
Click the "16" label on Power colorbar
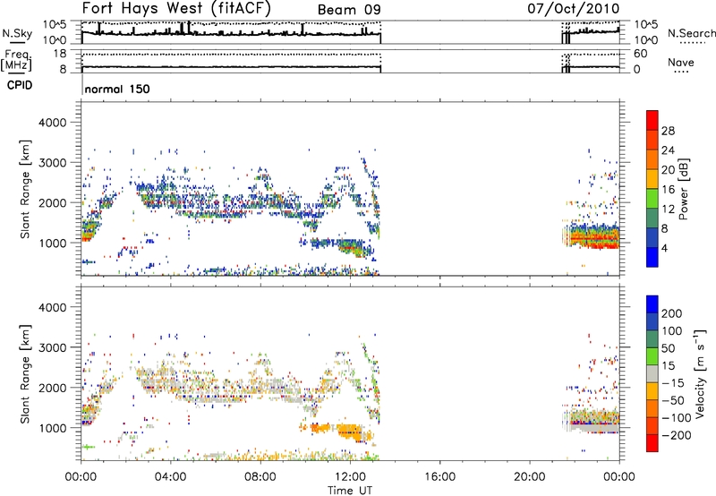(x=668, y=190)
